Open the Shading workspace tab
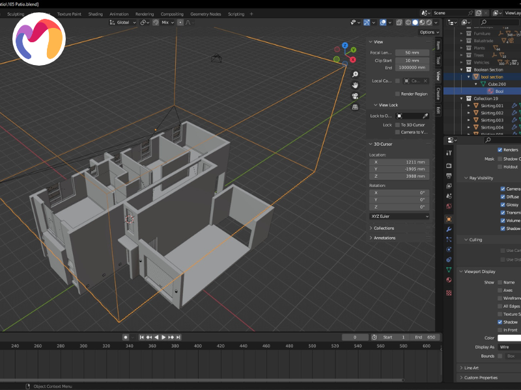Screen dimensions: 521x390 click(96, 14)
